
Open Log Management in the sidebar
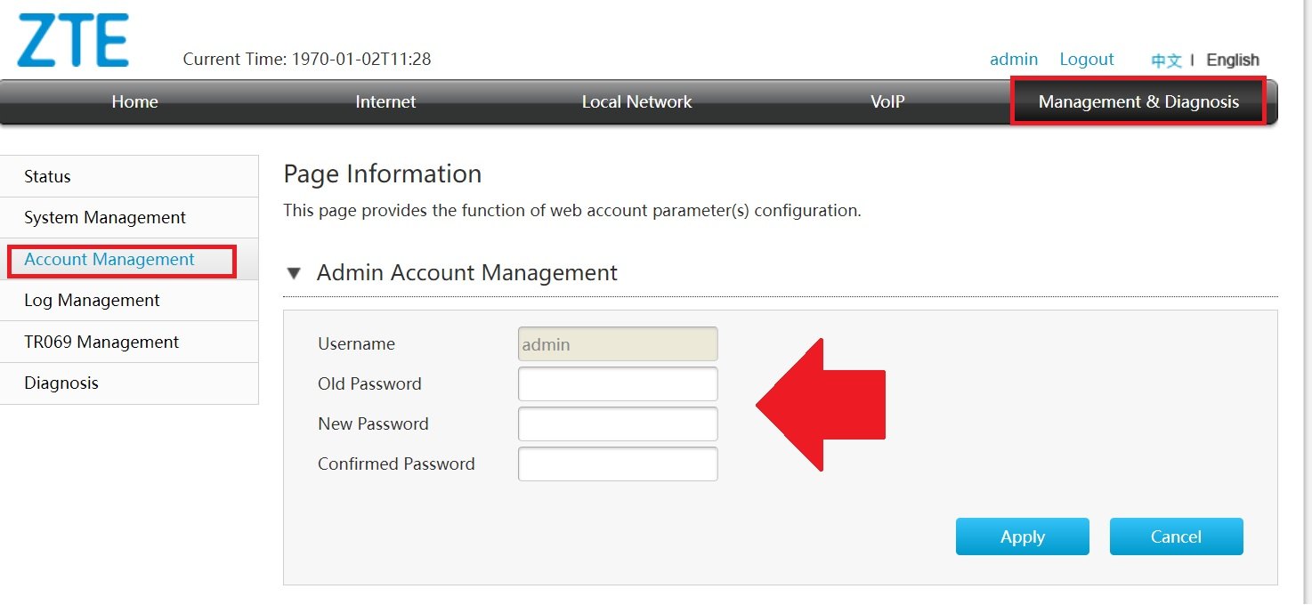point(92,301)
